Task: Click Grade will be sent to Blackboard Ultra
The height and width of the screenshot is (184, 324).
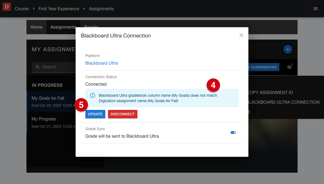Action: pyautogui.click(x=122, y=136)
